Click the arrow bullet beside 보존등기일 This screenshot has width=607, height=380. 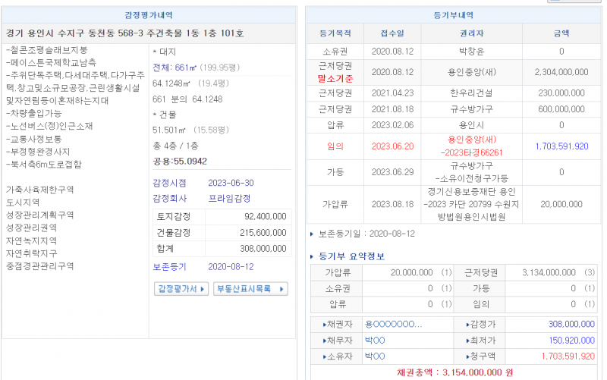[x=312, y=234]
